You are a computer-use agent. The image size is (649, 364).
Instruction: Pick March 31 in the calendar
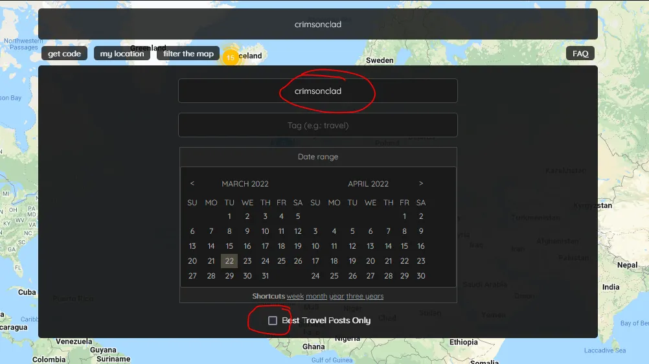[266, 276]
